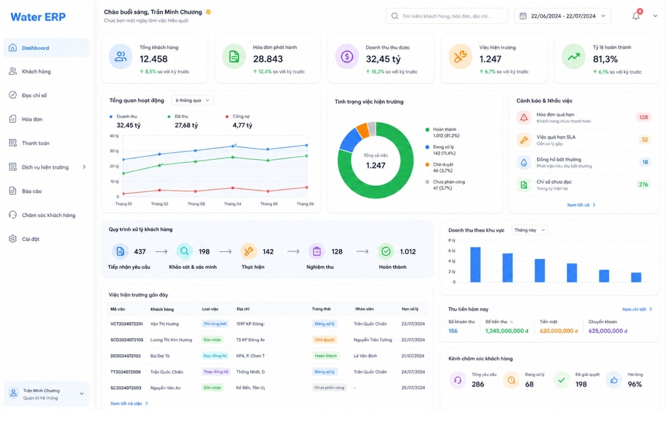Click the Nghiệm thu clipboard icon
The width and height of the screenshot is (666, 429).
pyautogui.click(x=317, y=252)
